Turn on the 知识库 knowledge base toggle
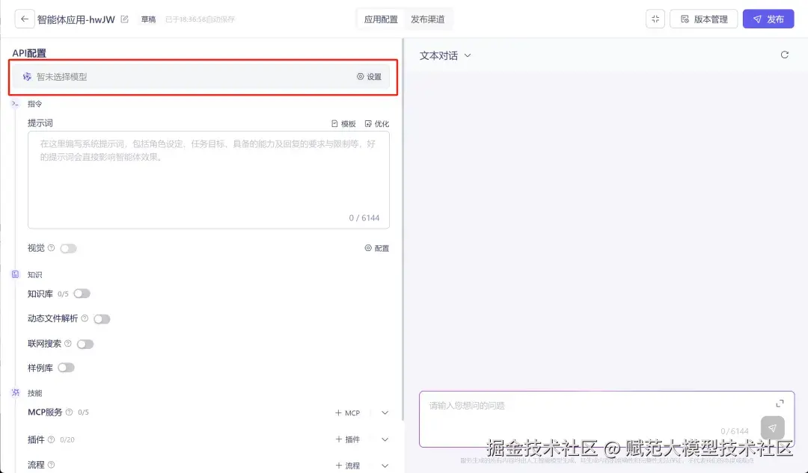Viewport: 808px width, 473px height. tap(82, 294)
